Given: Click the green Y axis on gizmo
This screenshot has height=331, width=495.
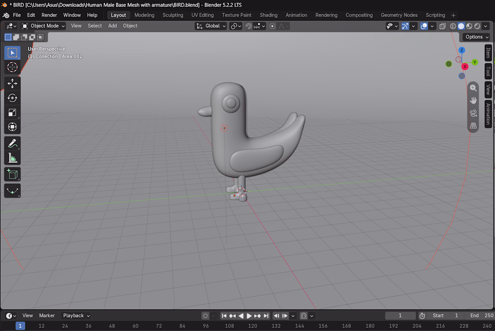Looking at the screenshot, I should (x=474, y=62).
